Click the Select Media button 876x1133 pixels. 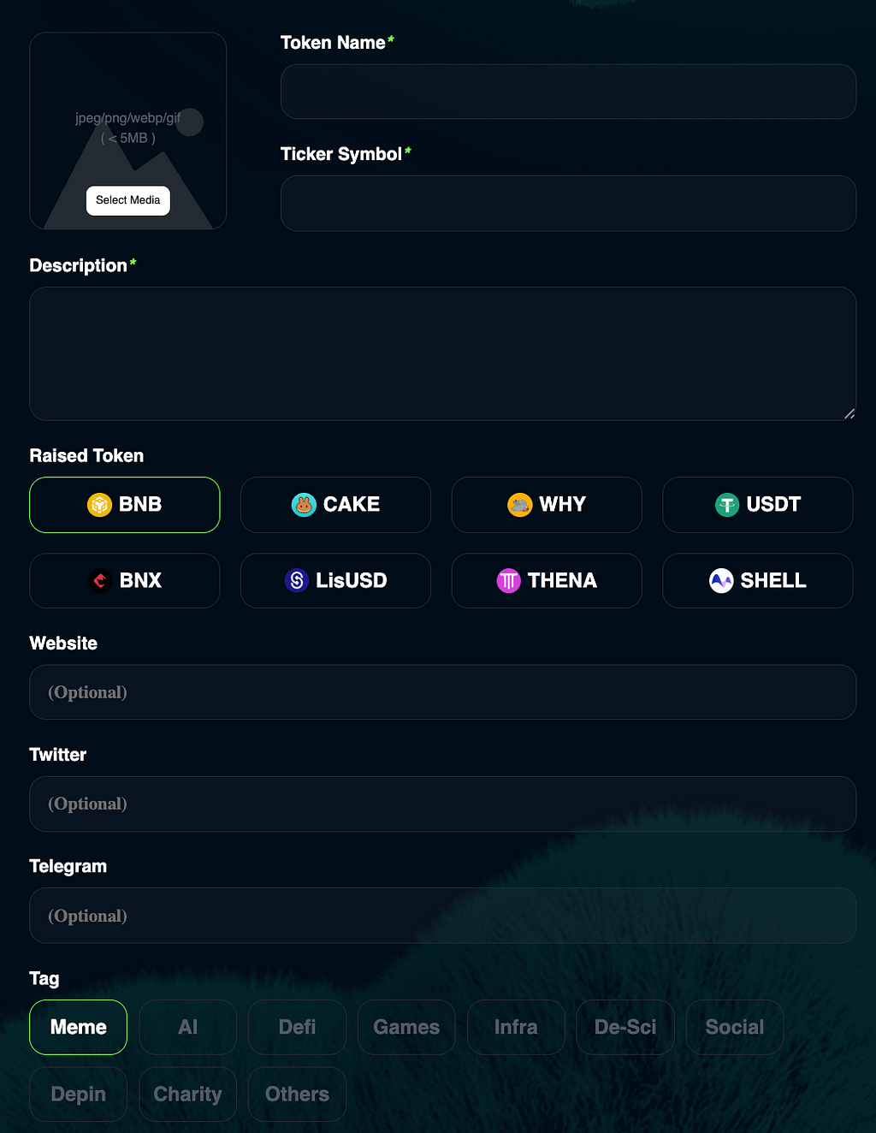[x=128, y=200]
